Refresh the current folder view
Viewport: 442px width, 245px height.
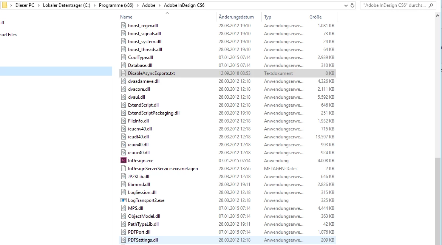(352, 5)
